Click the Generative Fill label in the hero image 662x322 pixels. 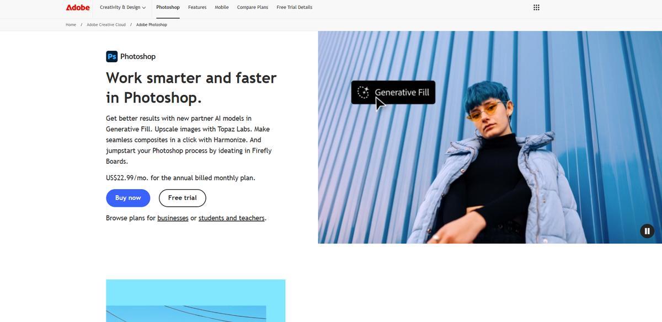tap(402, 92)
